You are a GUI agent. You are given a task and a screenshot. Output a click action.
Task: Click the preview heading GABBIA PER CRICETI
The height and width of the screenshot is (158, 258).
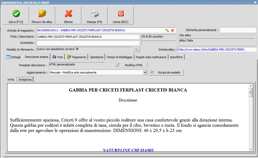pyautogui.click(x=128, y=90)
